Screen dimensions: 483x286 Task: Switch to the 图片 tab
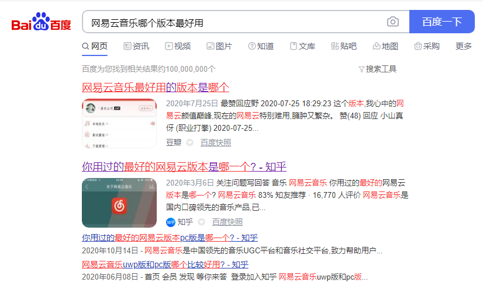point(219,46)
